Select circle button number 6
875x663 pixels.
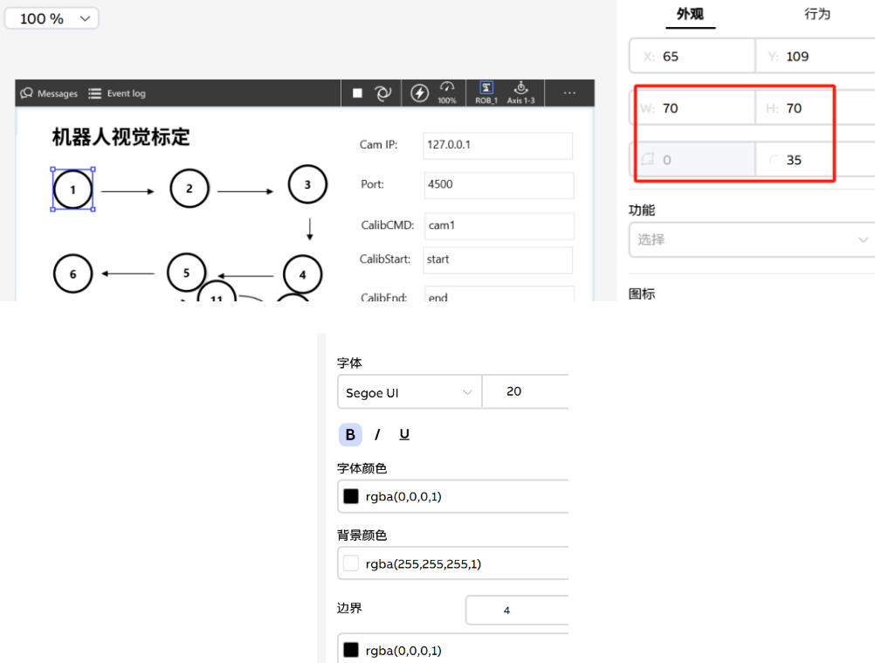click(x=73, y=274)
